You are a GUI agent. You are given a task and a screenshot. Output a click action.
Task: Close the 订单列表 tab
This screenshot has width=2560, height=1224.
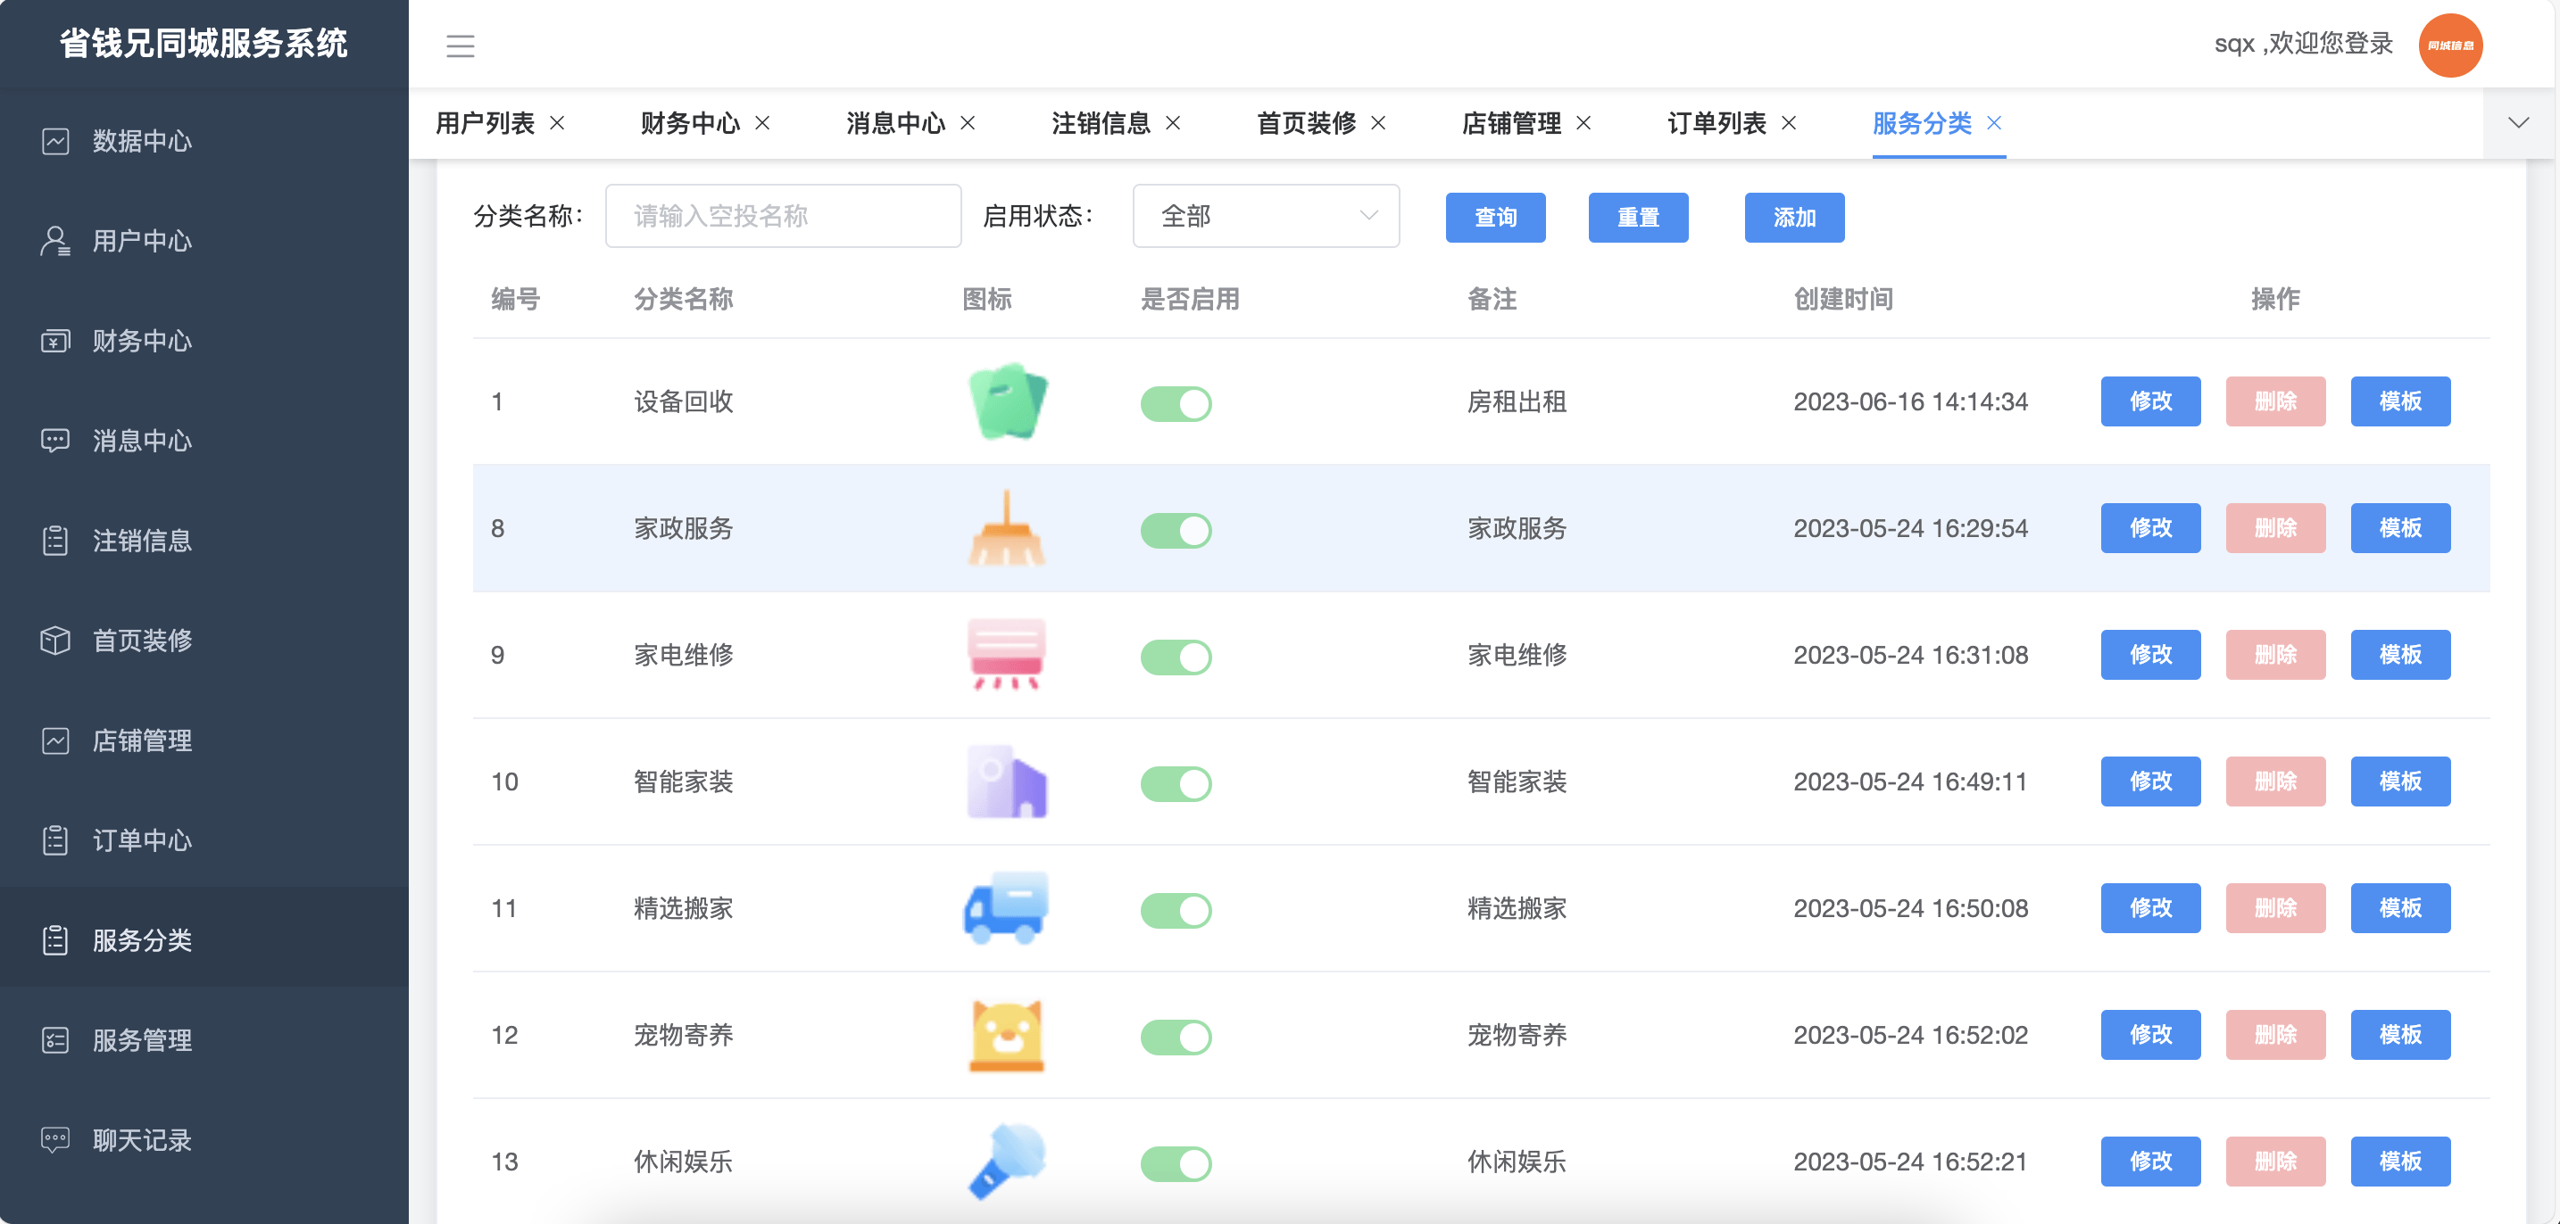[x=1789, y=122]
